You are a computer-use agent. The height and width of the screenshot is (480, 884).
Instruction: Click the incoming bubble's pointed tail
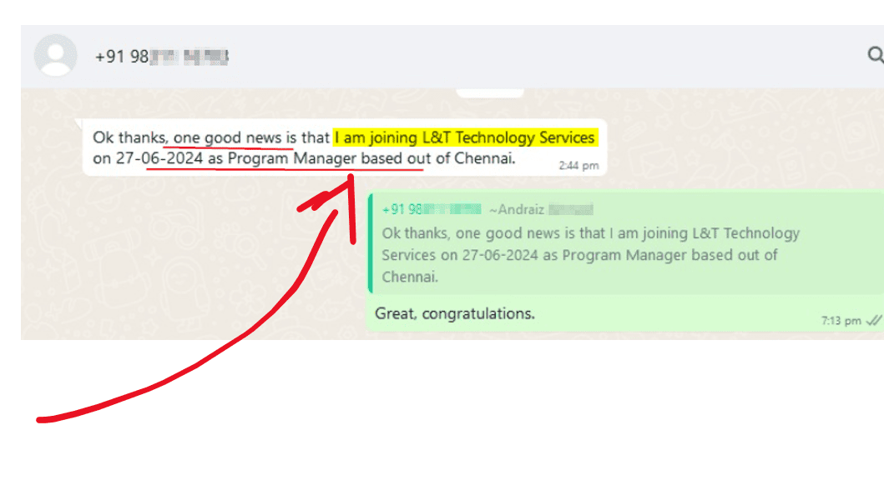pyautogui.click(x=79, y=122)
